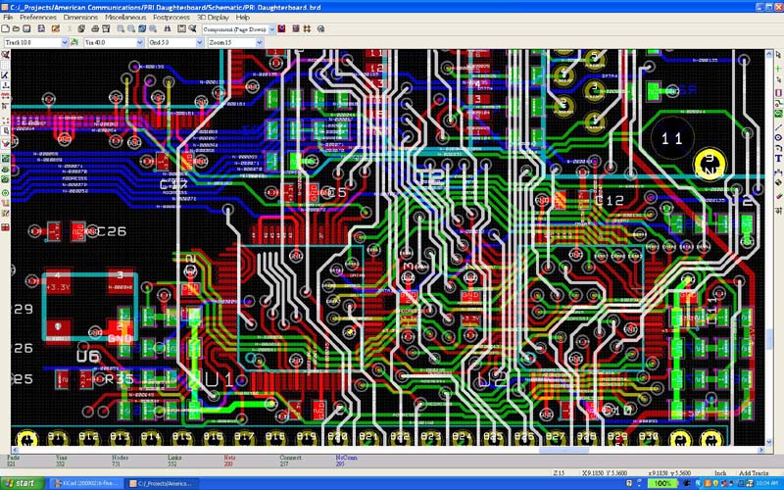This screenshot has width=784, height=490.
Task: Click the Inch units status text
Action: click(x=720, y=473)
